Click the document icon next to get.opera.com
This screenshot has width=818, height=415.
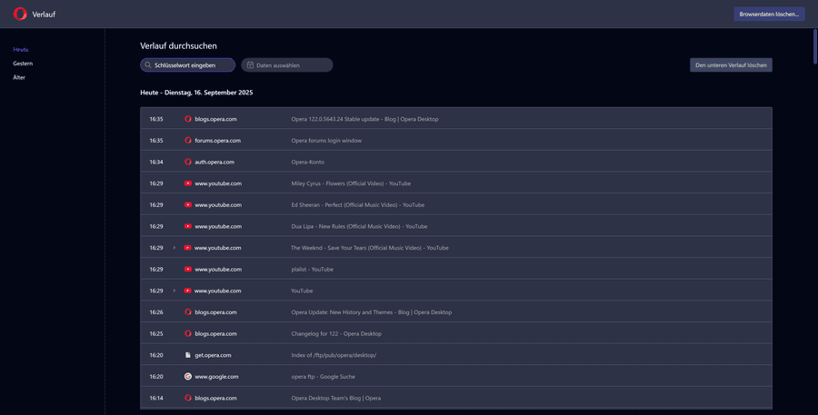pyautogui.click(x=188, y=355)
